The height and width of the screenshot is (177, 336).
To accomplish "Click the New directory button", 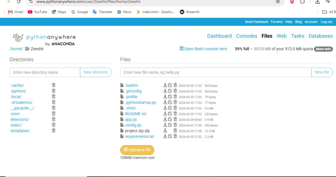I will 95,72.
